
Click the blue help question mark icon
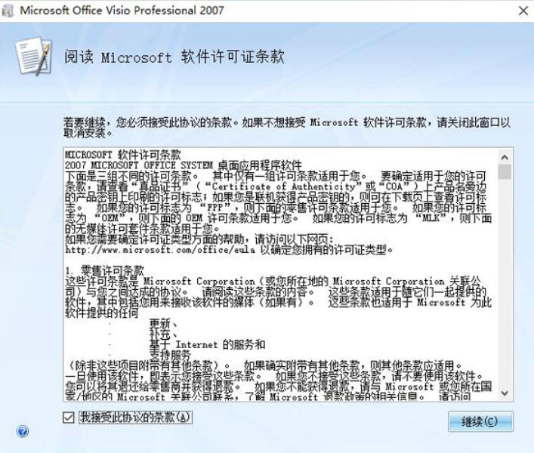(23, 431)
